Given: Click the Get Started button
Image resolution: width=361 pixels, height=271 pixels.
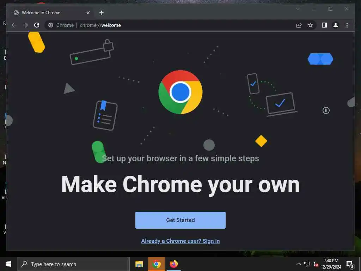Looking at the screenshot, I should (180, 220).
